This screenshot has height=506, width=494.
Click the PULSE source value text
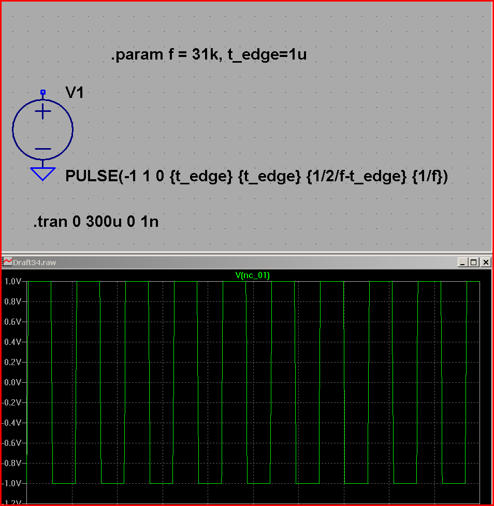(256, 176)
